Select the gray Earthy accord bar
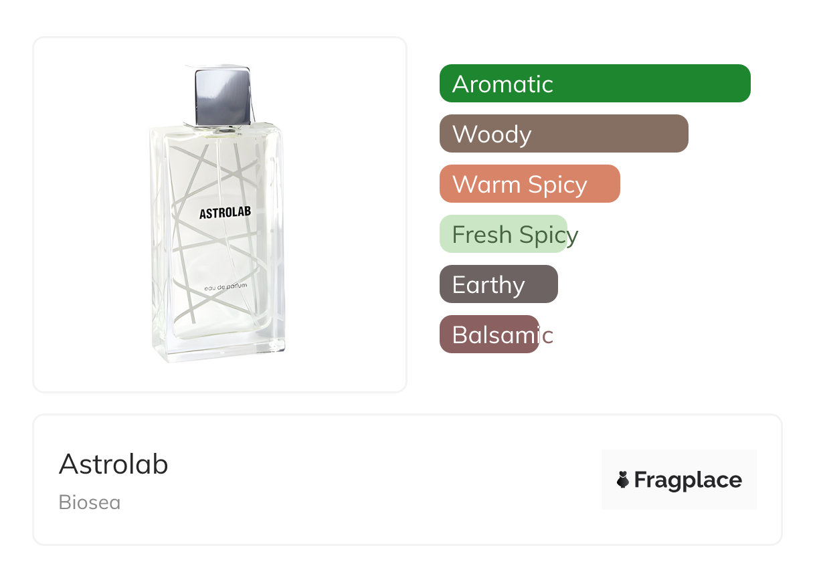The height and width of the screenshot is (578, 815). 498,284
